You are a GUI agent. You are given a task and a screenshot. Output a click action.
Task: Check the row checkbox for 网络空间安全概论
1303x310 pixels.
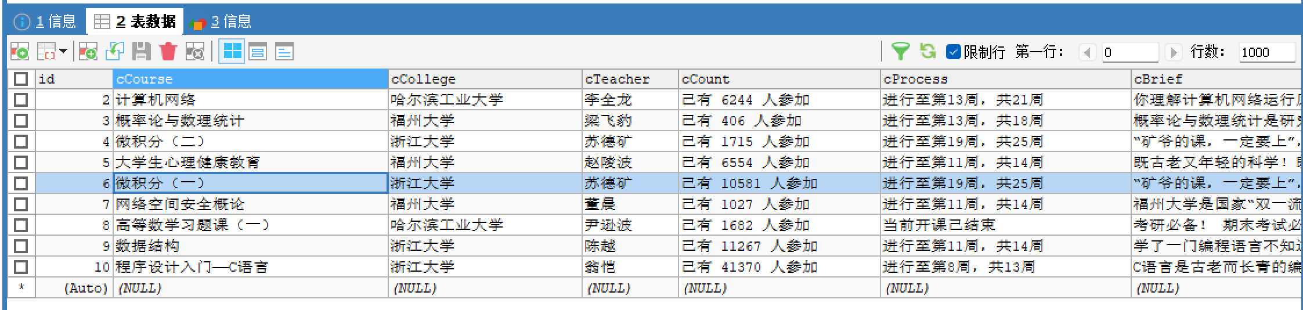(x=21, y=204)
